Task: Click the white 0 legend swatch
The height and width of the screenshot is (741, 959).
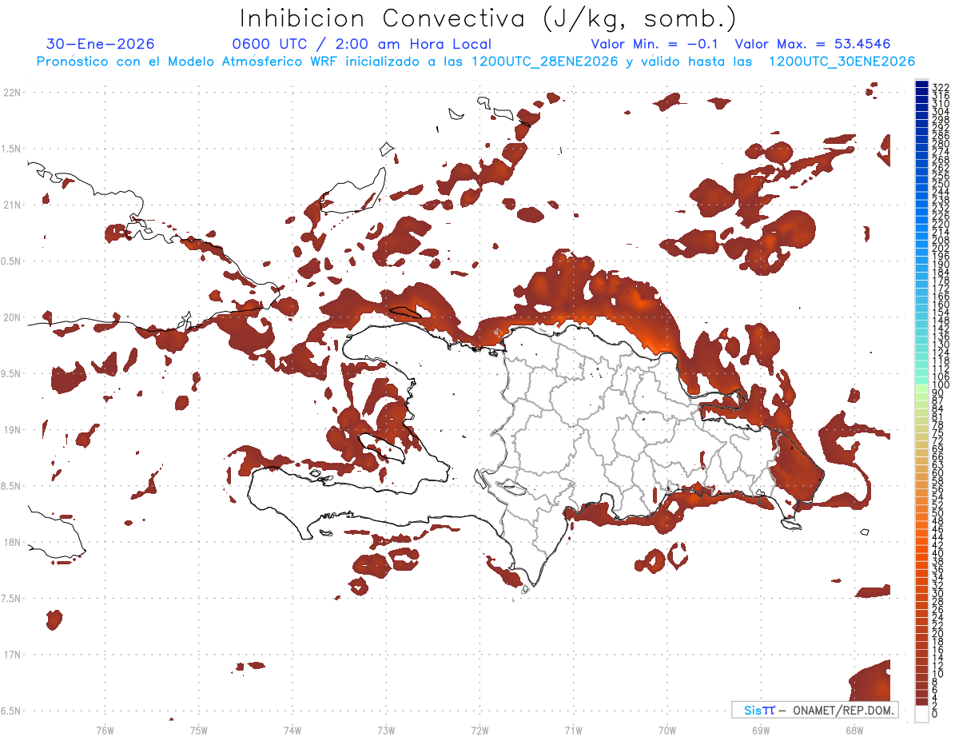Action: 921,714
